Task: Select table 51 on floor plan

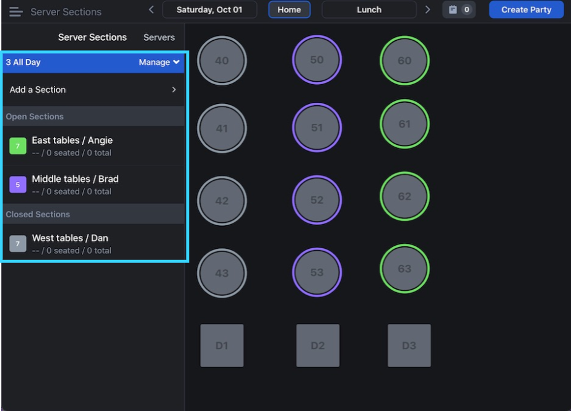Action: [317, 128]
